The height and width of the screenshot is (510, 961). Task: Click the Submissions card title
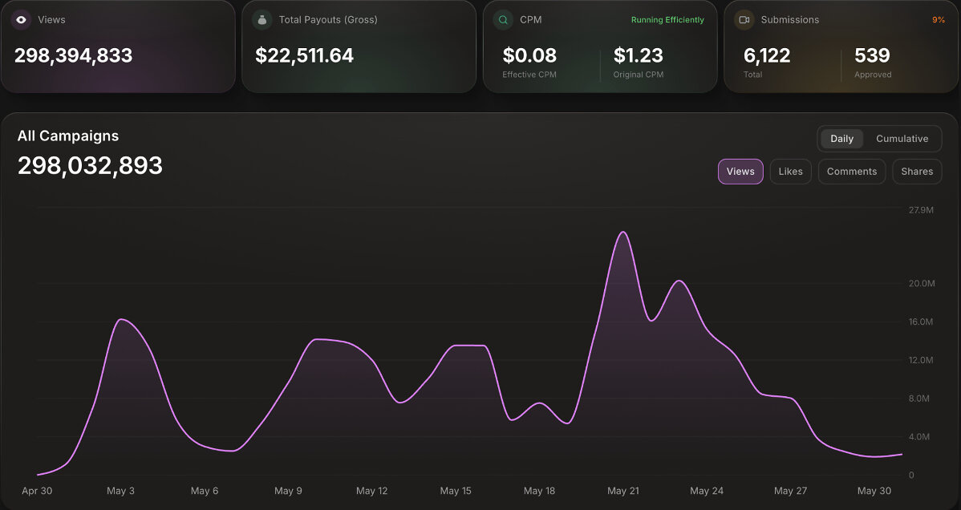pos(790,19)
